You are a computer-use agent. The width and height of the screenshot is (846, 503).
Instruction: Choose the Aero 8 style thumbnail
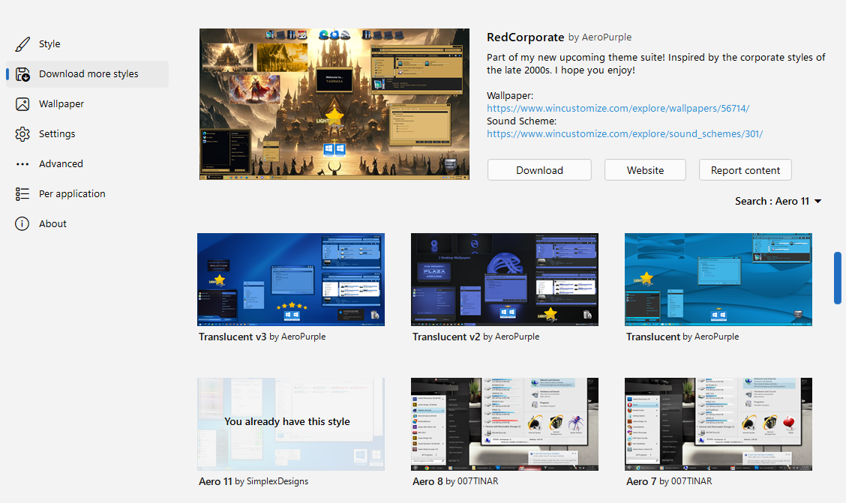pyautogui.click(x=505, y=424)
